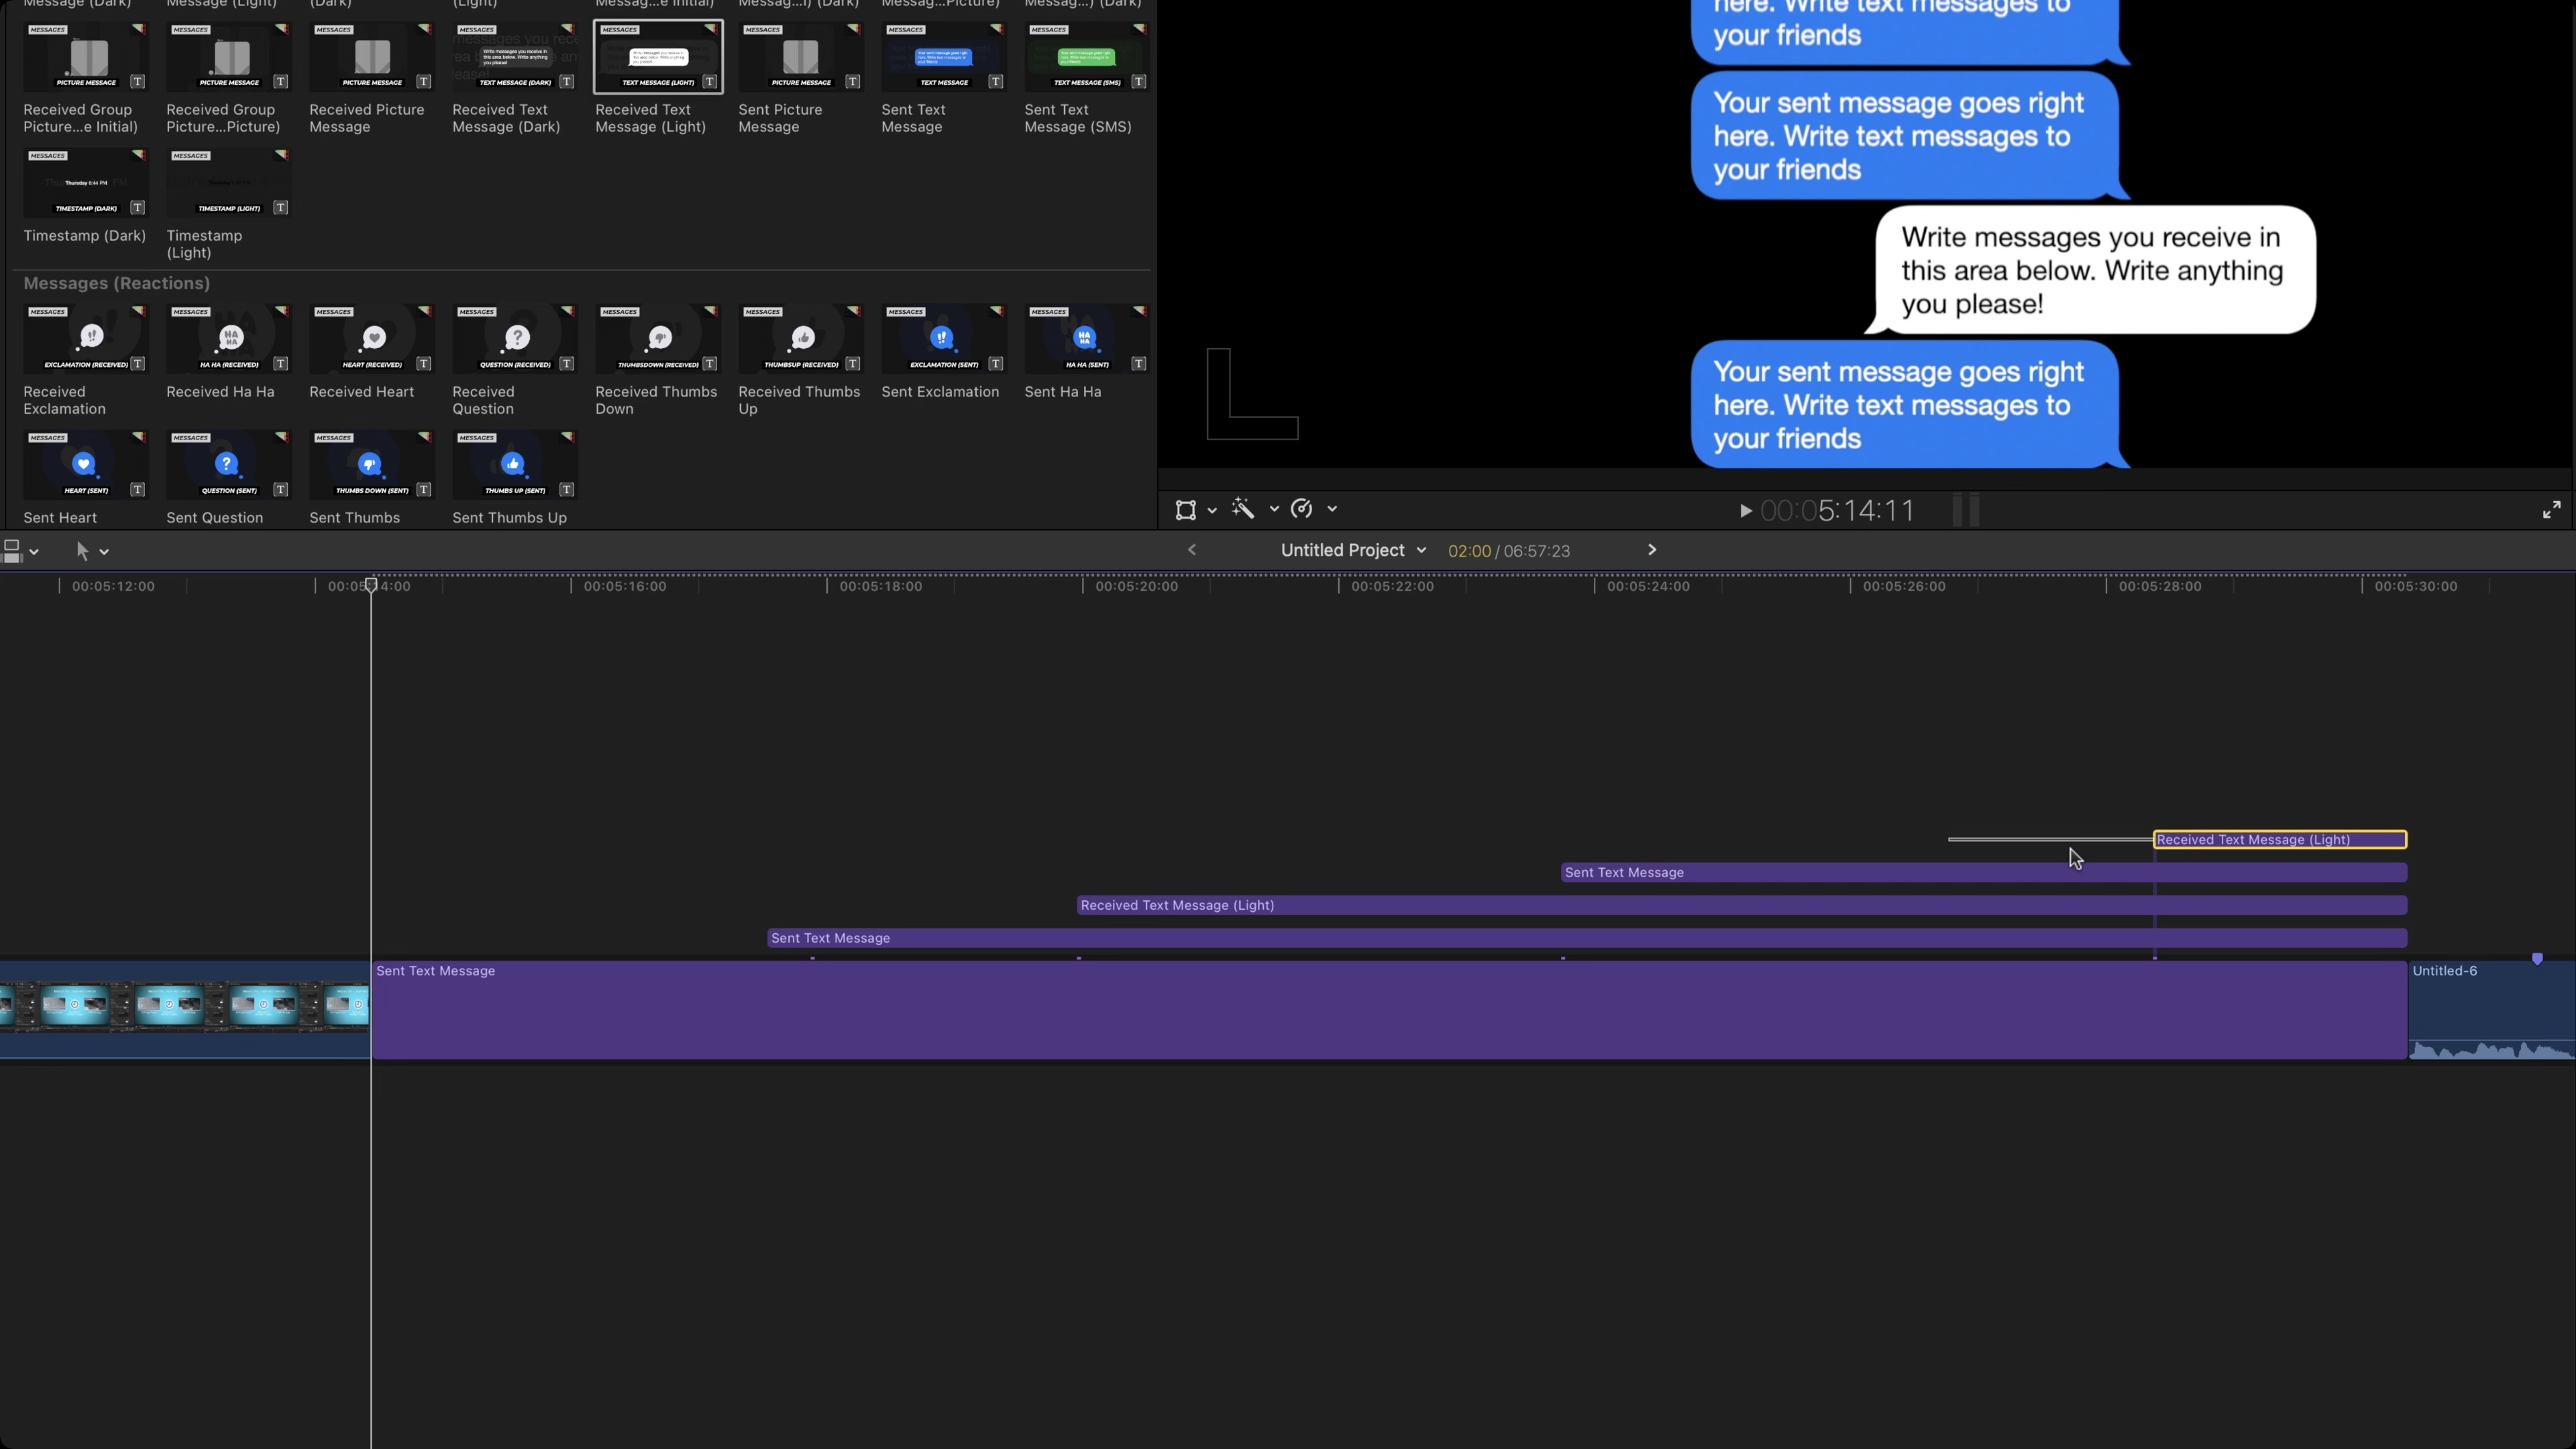Screen dimensions: 2576x1449
Task: Click the Select arrow tool icon
Action: [x=82, y=551]
